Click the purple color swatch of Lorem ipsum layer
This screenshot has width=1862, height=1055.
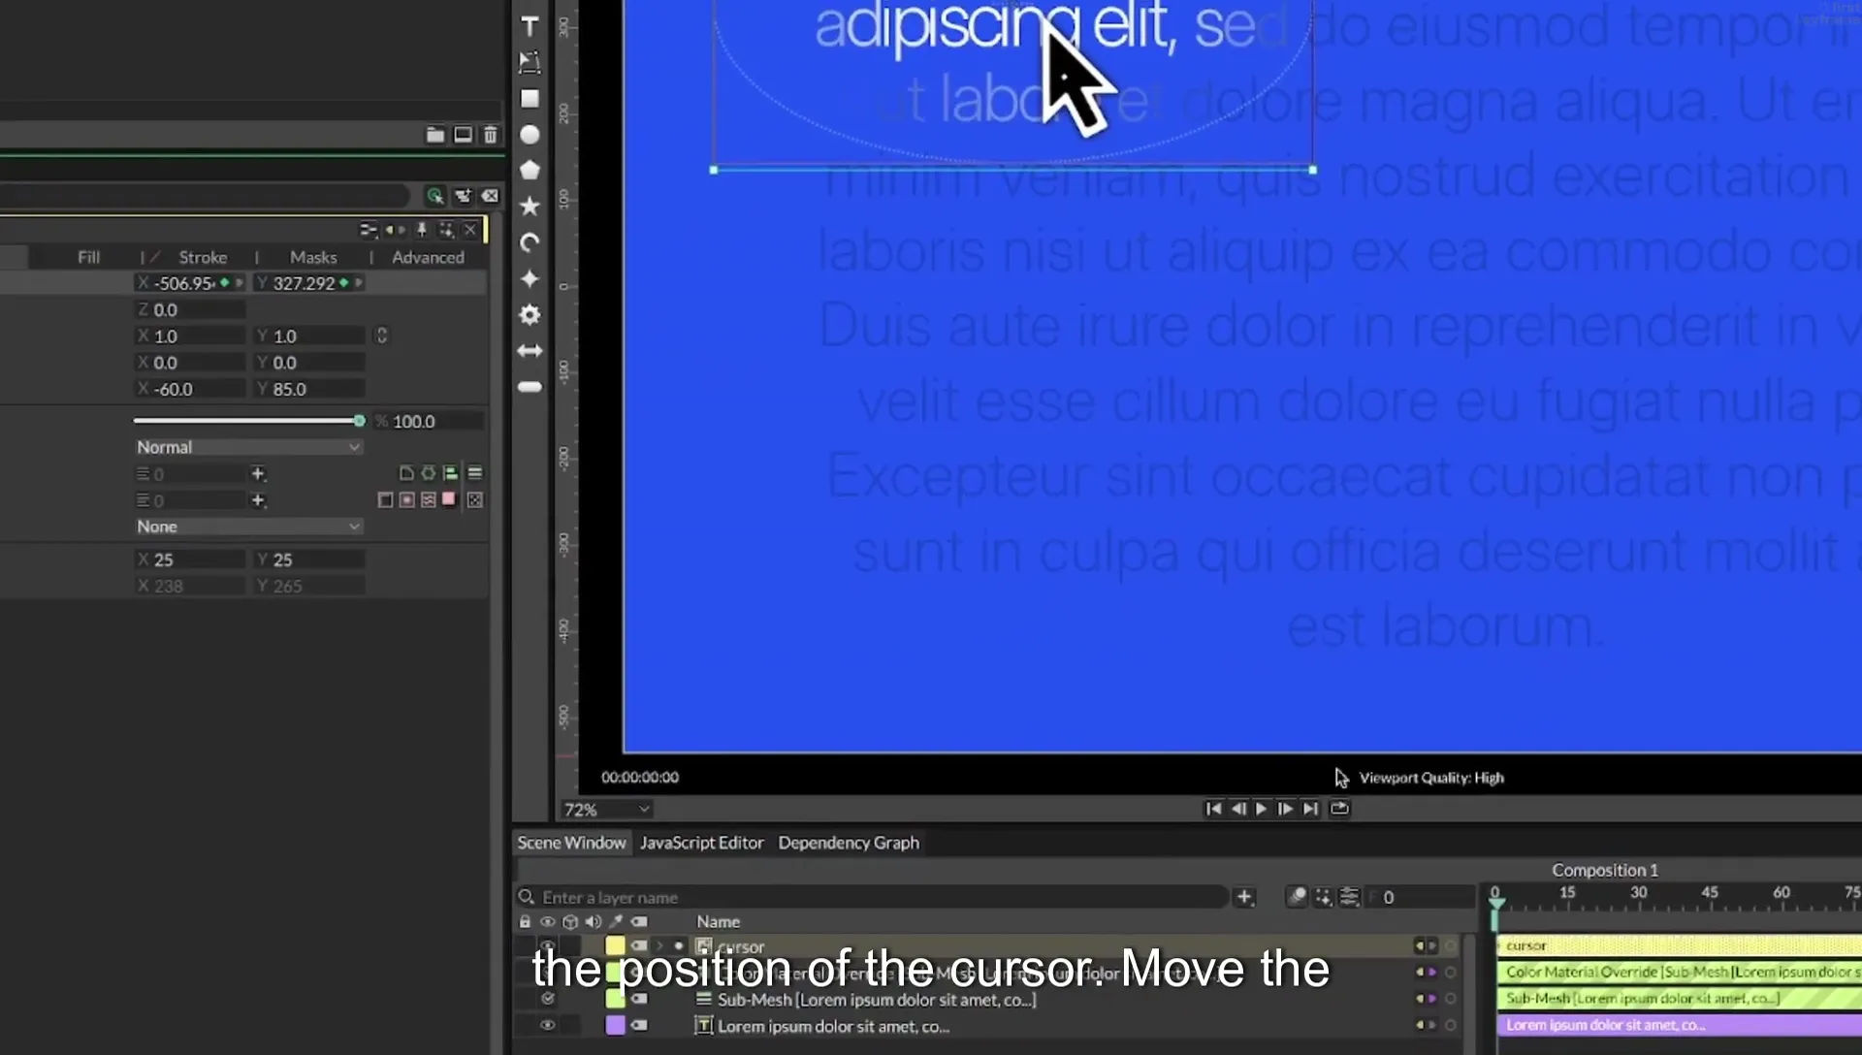coord(616,1025)
